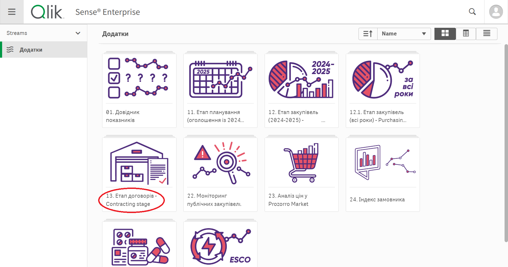Viewport: 508px width, 267px height.
Task: Open the Prozorro Market price analysis app
Action: coord(301,163)
